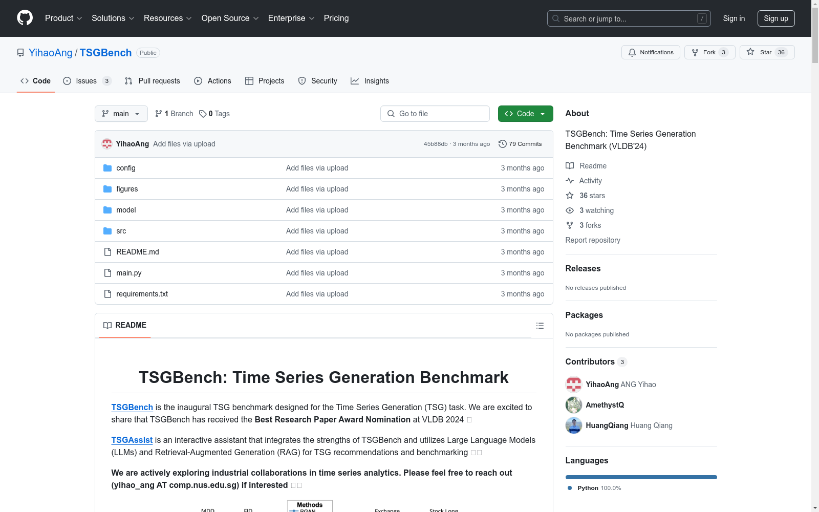Open HuangQiang contributor avatar
This screenshot has width=819, height=512.
(x=574, y=425)
